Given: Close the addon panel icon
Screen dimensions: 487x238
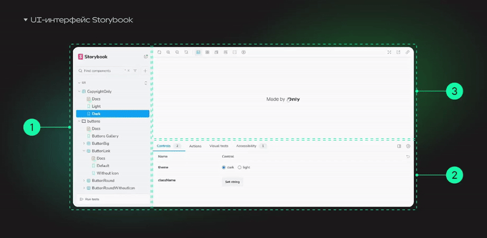Looking at the screenshot, I should (x=408, y=146).
